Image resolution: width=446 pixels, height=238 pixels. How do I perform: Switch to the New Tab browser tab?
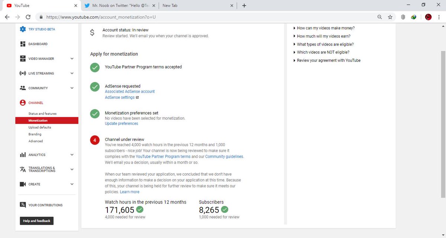point(197,6)
